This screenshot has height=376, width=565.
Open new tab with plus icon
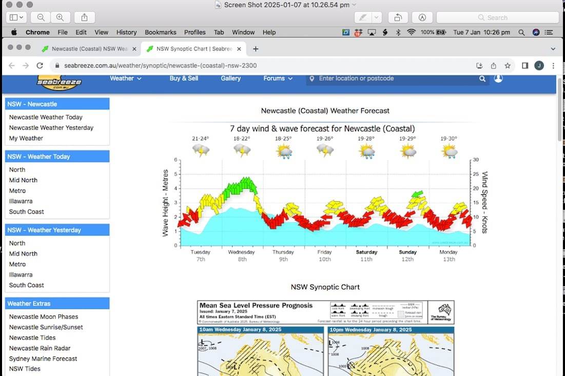coord(256,49)
